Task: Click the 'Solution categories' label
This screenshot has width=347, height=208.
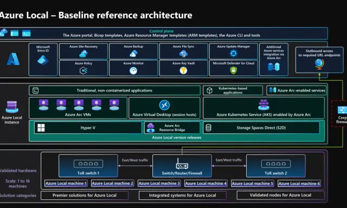Action: 18,196
